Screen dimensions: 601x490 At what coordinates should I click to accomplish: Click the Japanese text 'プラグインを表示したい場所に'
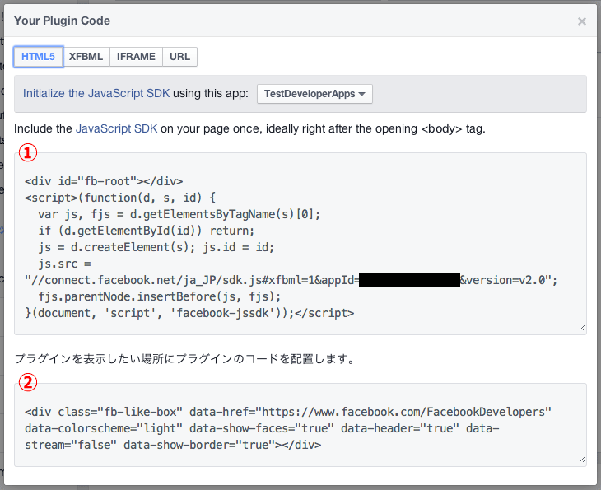point(95,359)
